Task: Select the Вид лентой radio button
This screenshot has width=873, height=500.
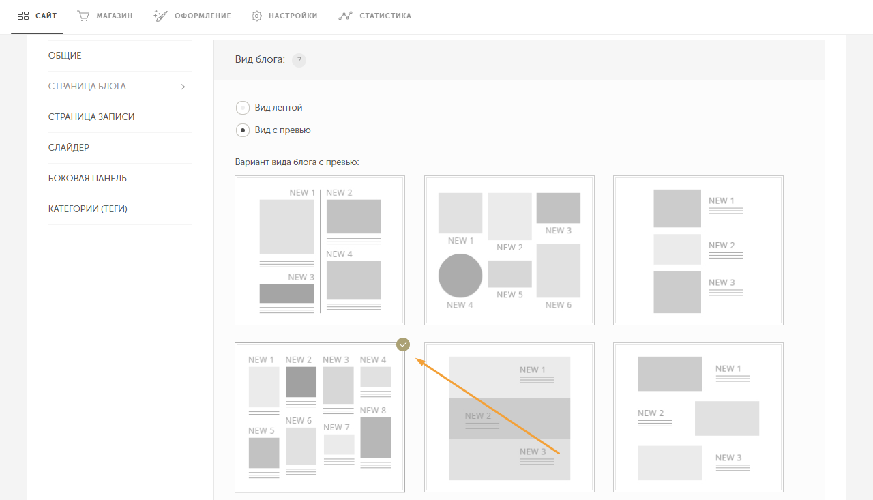Action: click(x=243, y=108)
